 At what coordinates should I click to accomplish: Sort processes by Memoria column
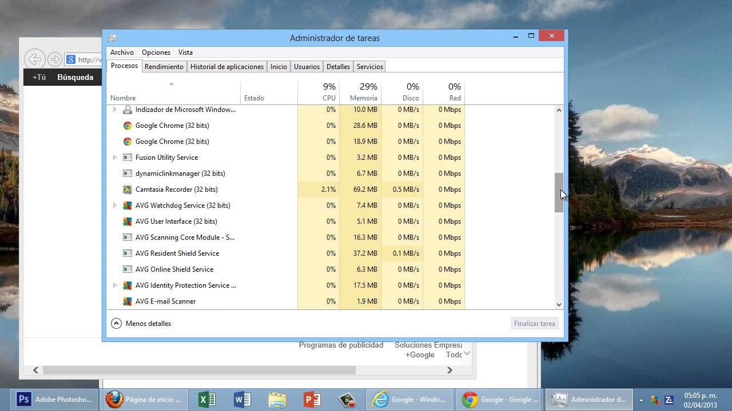click(360, 93)
